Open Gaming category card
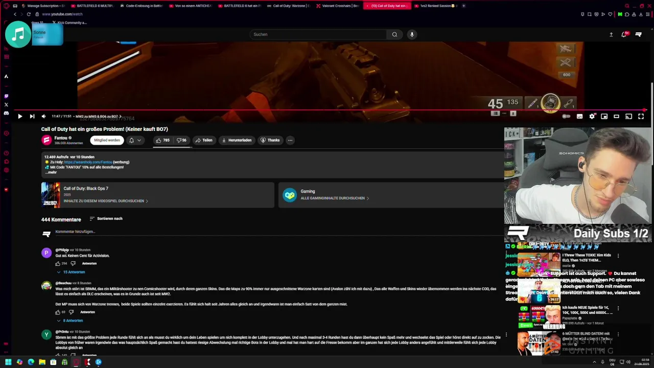Image resolution: width=654 pixels, height=368 pixels. 391,195
